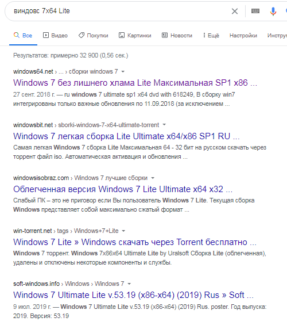Click snippet starting Слабый ПК – это не приговор
The width and height of the screenshot is (287, 329).
(134, 205)
